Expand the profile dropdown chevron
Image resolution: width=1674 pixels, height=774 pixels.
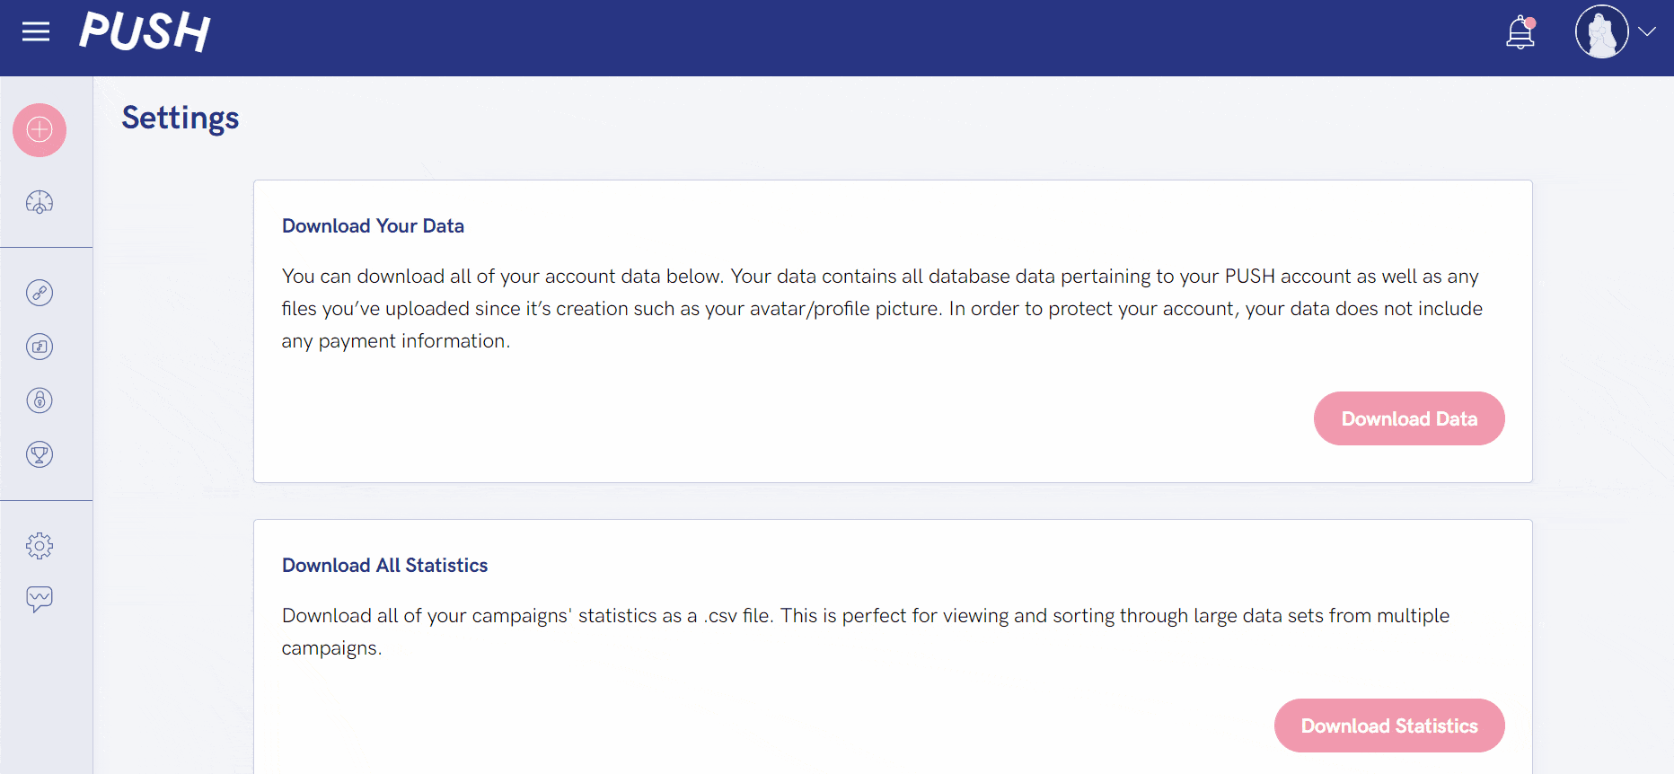(1647, 31)
